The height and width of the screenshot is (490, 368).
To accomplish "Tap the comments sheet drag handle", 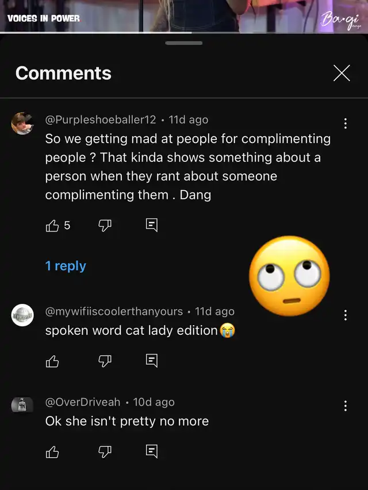I will point(184,43).
